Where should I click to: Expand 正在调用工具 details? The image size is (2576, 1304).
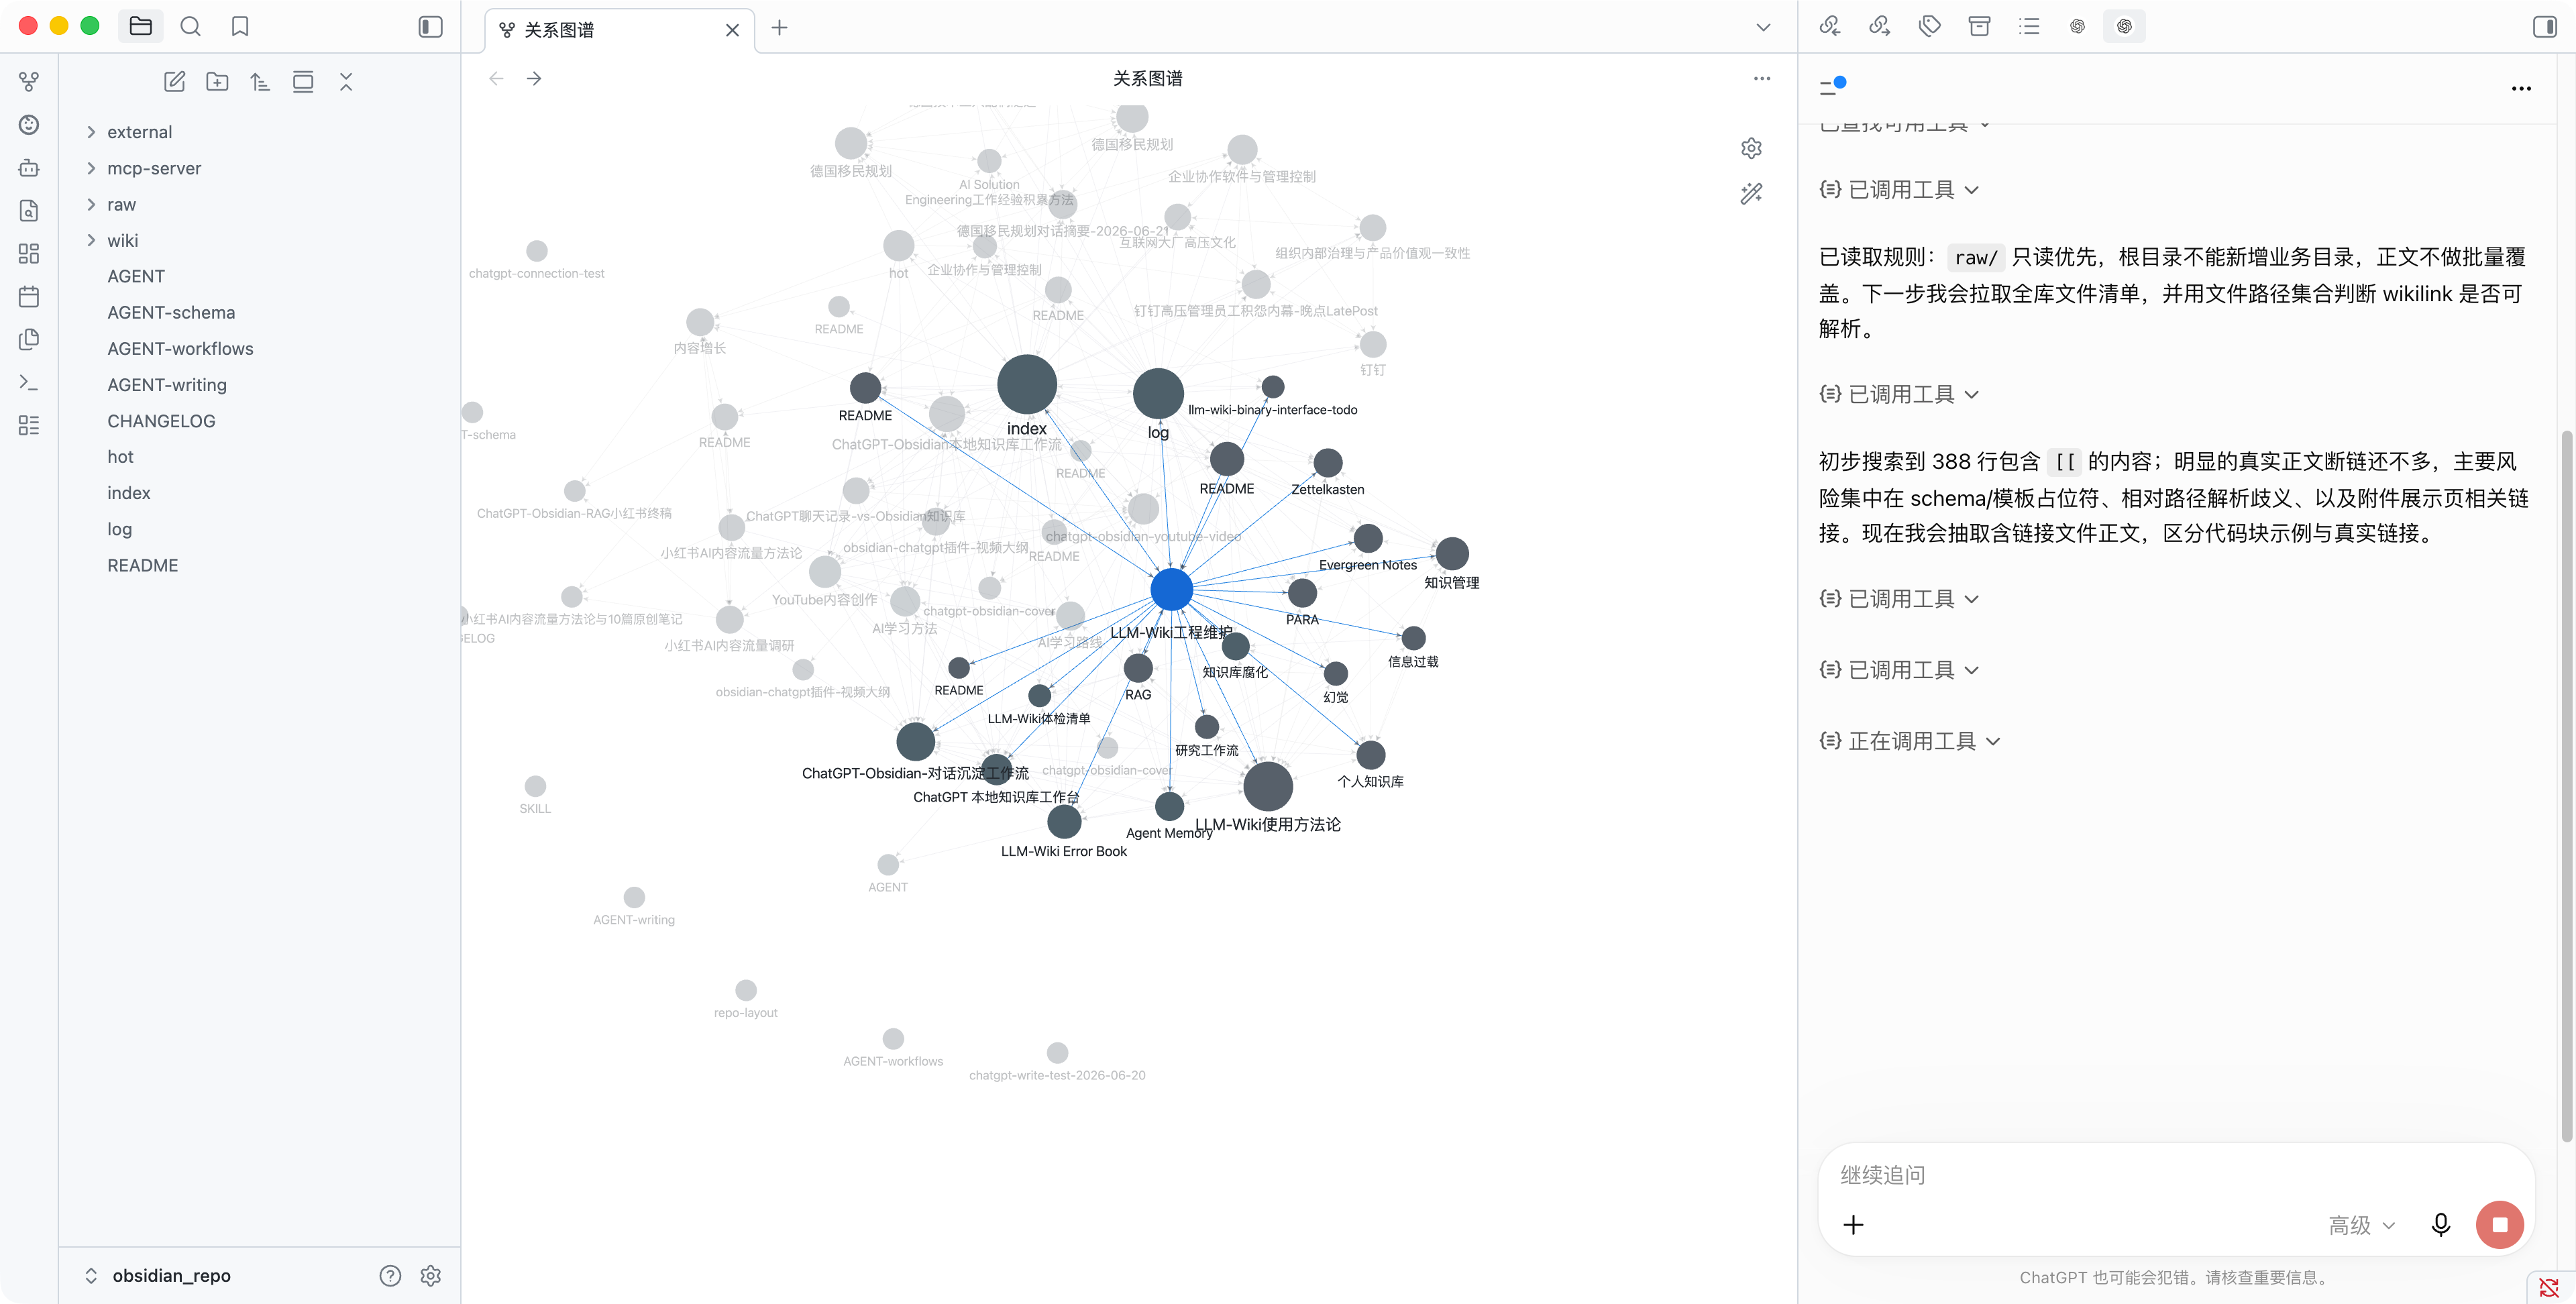(1910, 741)
